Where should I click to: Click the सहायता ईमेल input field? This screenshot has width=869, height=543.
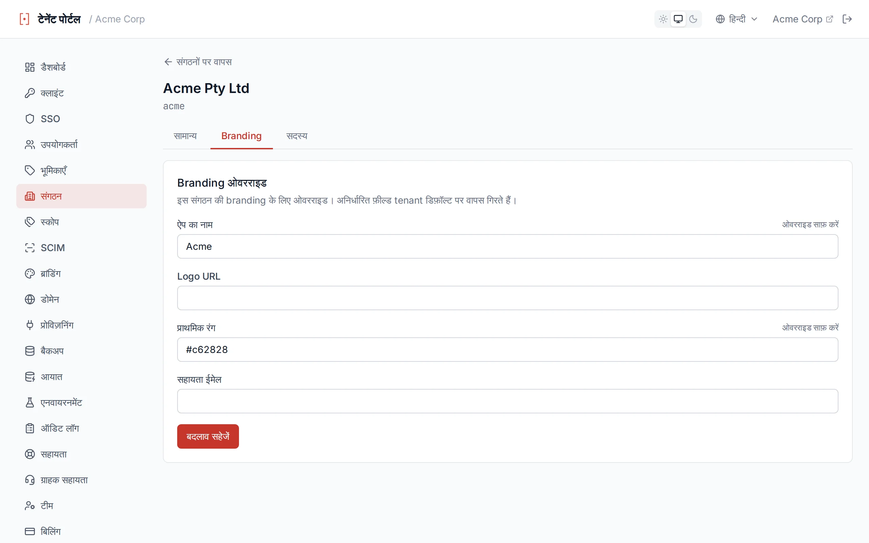pos(507,401)
